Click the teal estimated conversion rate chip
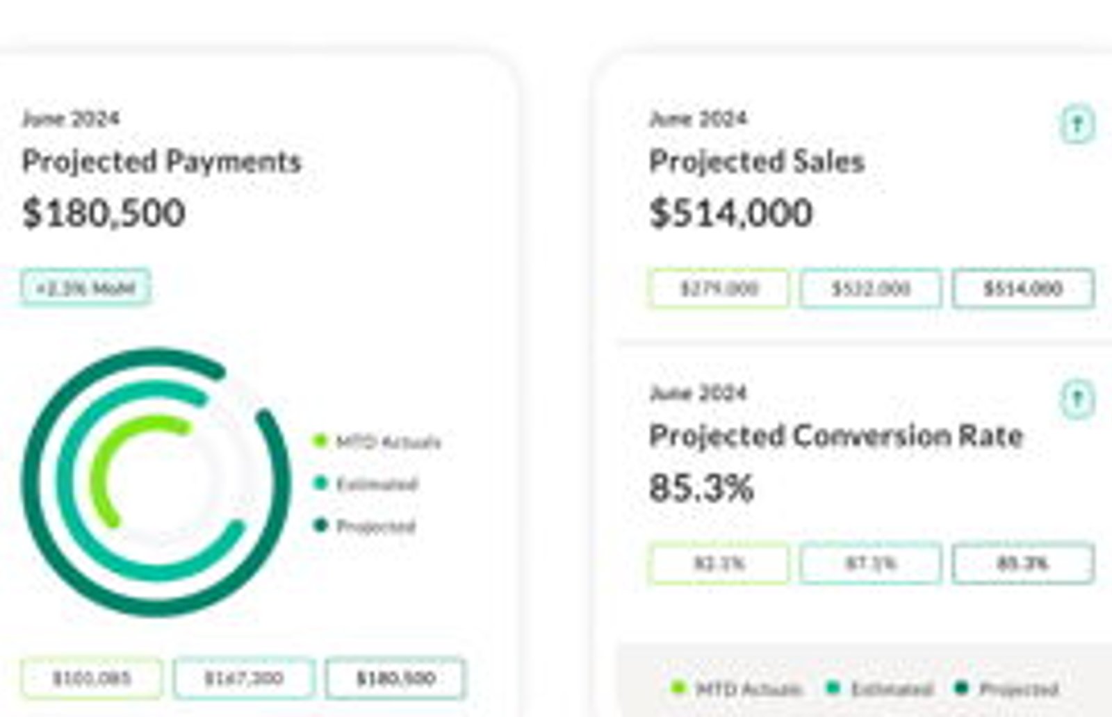 871,563
